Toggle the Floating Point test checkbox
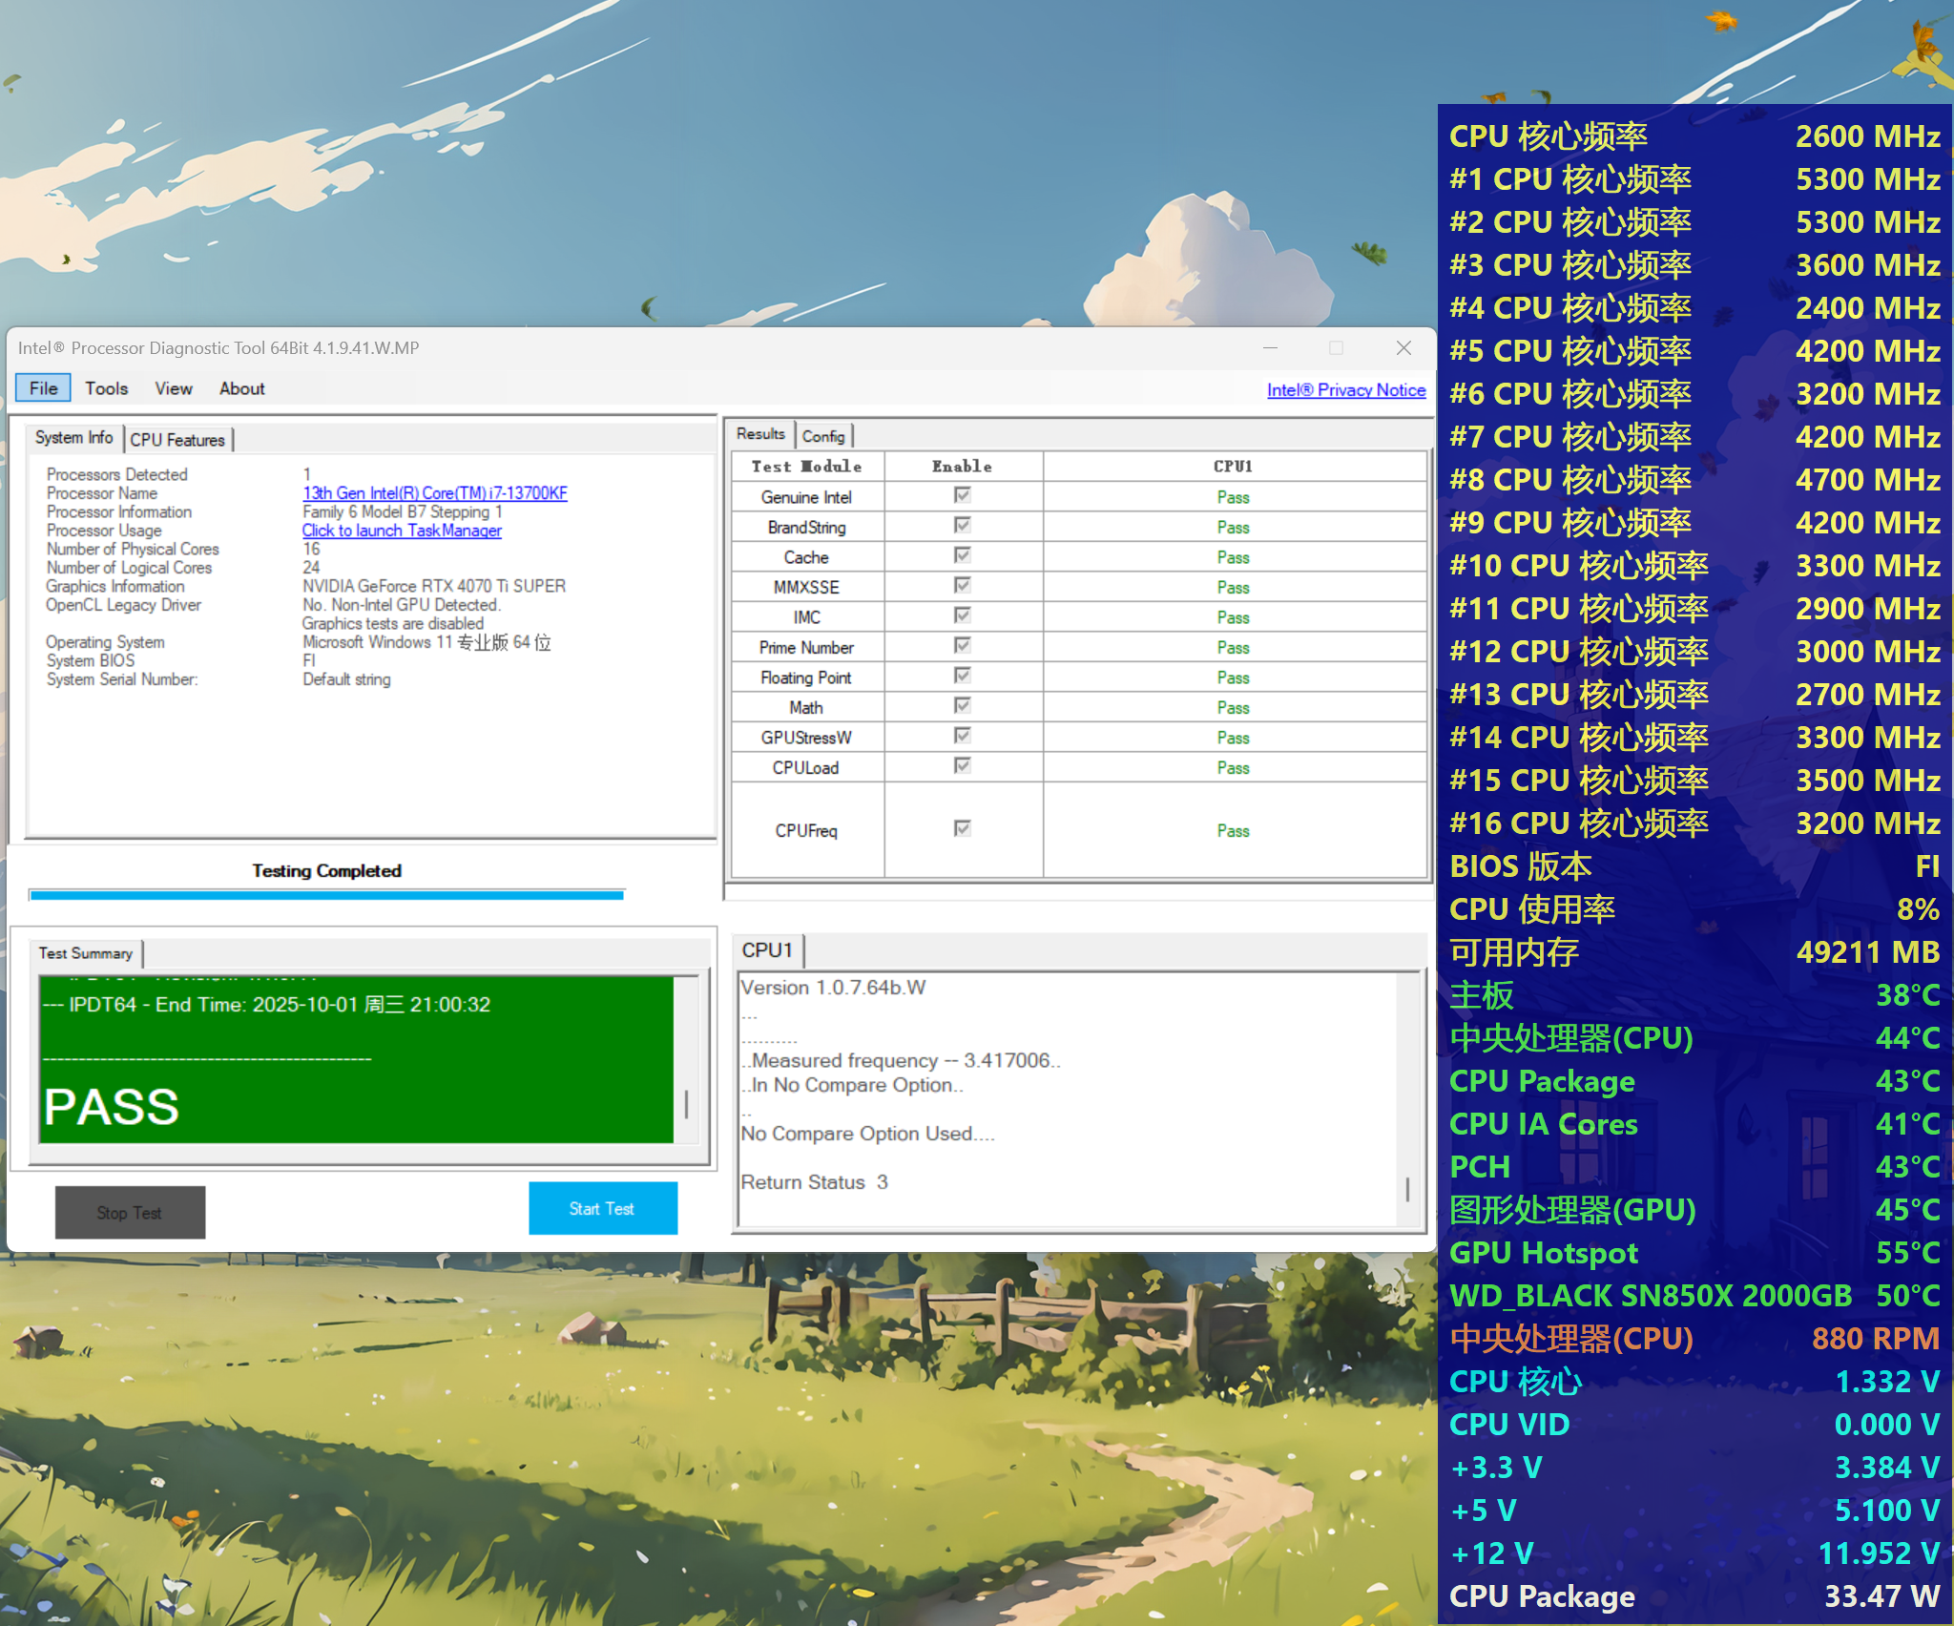The height and width of the screenshot is (1626, 1954). (x=962, y=676)
